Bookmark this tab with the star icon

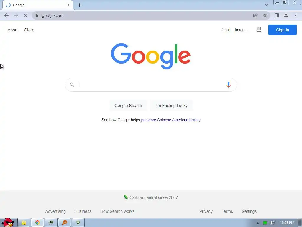(265, 15)
